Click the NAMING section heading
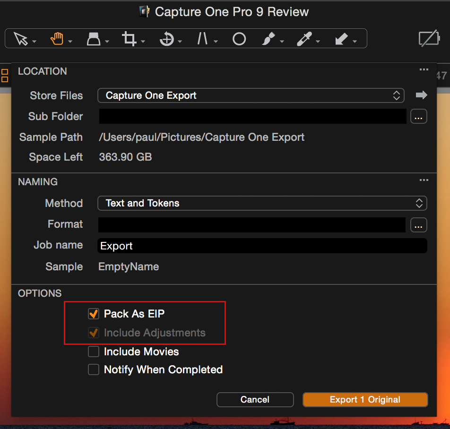 click(x=38, y=182)
